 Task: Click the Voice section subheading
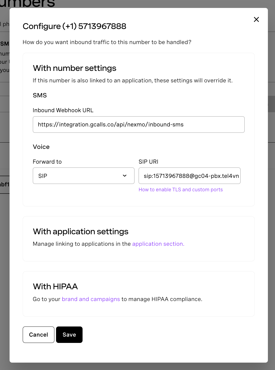(41, 147)
